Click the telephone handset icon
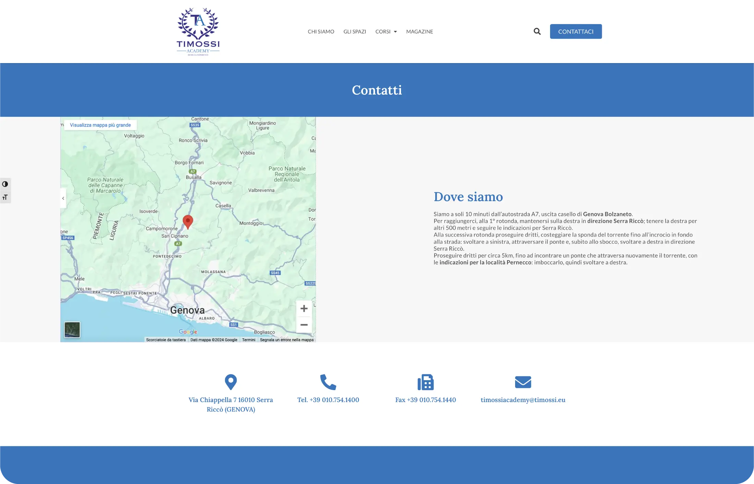This screenshot has width=754, height=484. 328,382
